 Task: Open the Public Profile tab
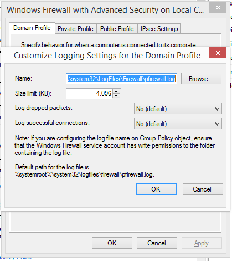pyautogui.click(x=117, y=29)
